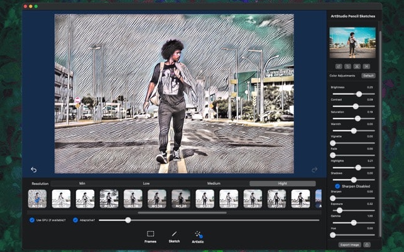Image resolution: width=404 pixels, height=252 pixels.
Task: Click the second rotate icon under the preview
Action: 348,66
